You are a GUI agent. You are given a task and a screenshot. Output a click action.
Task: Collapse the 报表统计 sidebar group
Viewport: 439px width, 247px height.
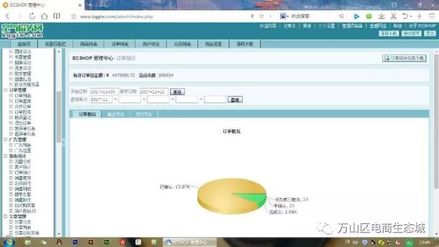point(5,156)
